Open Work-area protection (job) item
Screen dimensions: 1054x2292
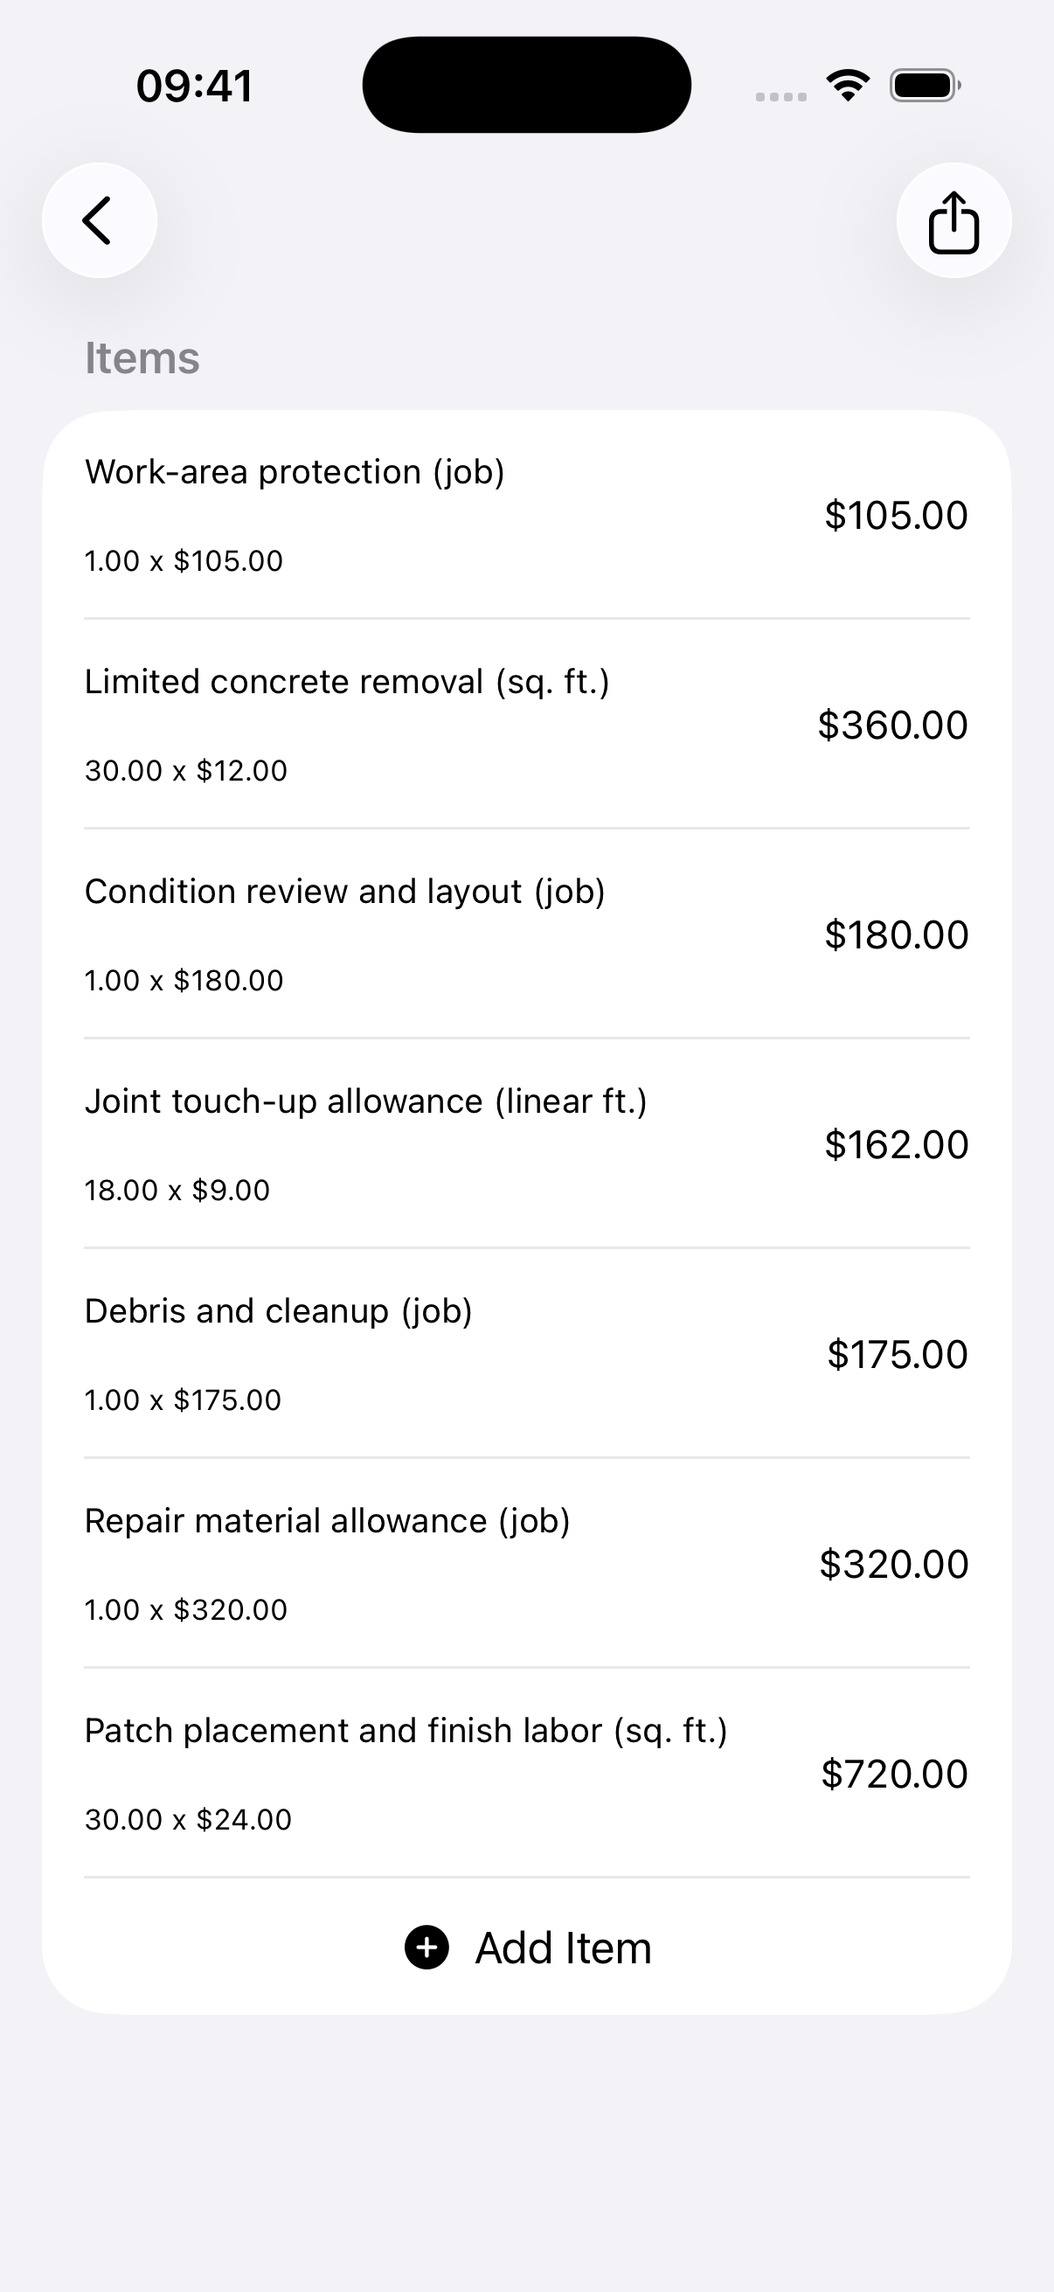coord(526,515)
